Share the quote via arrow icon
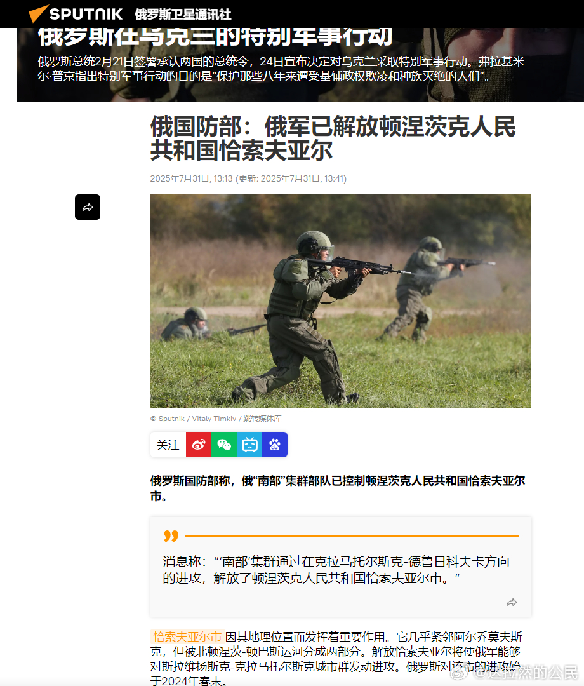 [x=512, y=602]
